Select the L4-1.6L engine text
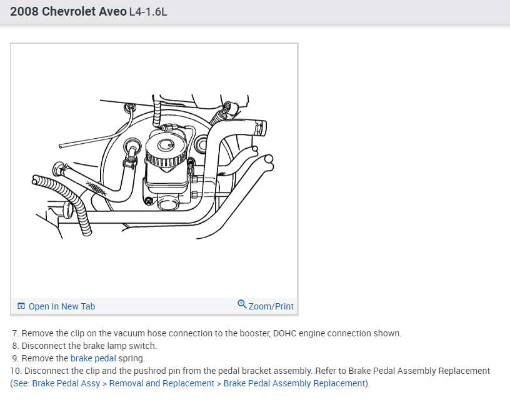This screenshot has height=402, width=510. [148, 12]
